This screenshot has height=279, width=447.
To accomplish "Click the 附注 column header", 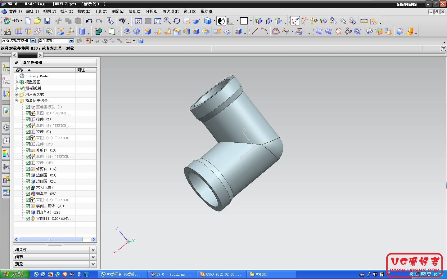I will (x=86, y=70).
